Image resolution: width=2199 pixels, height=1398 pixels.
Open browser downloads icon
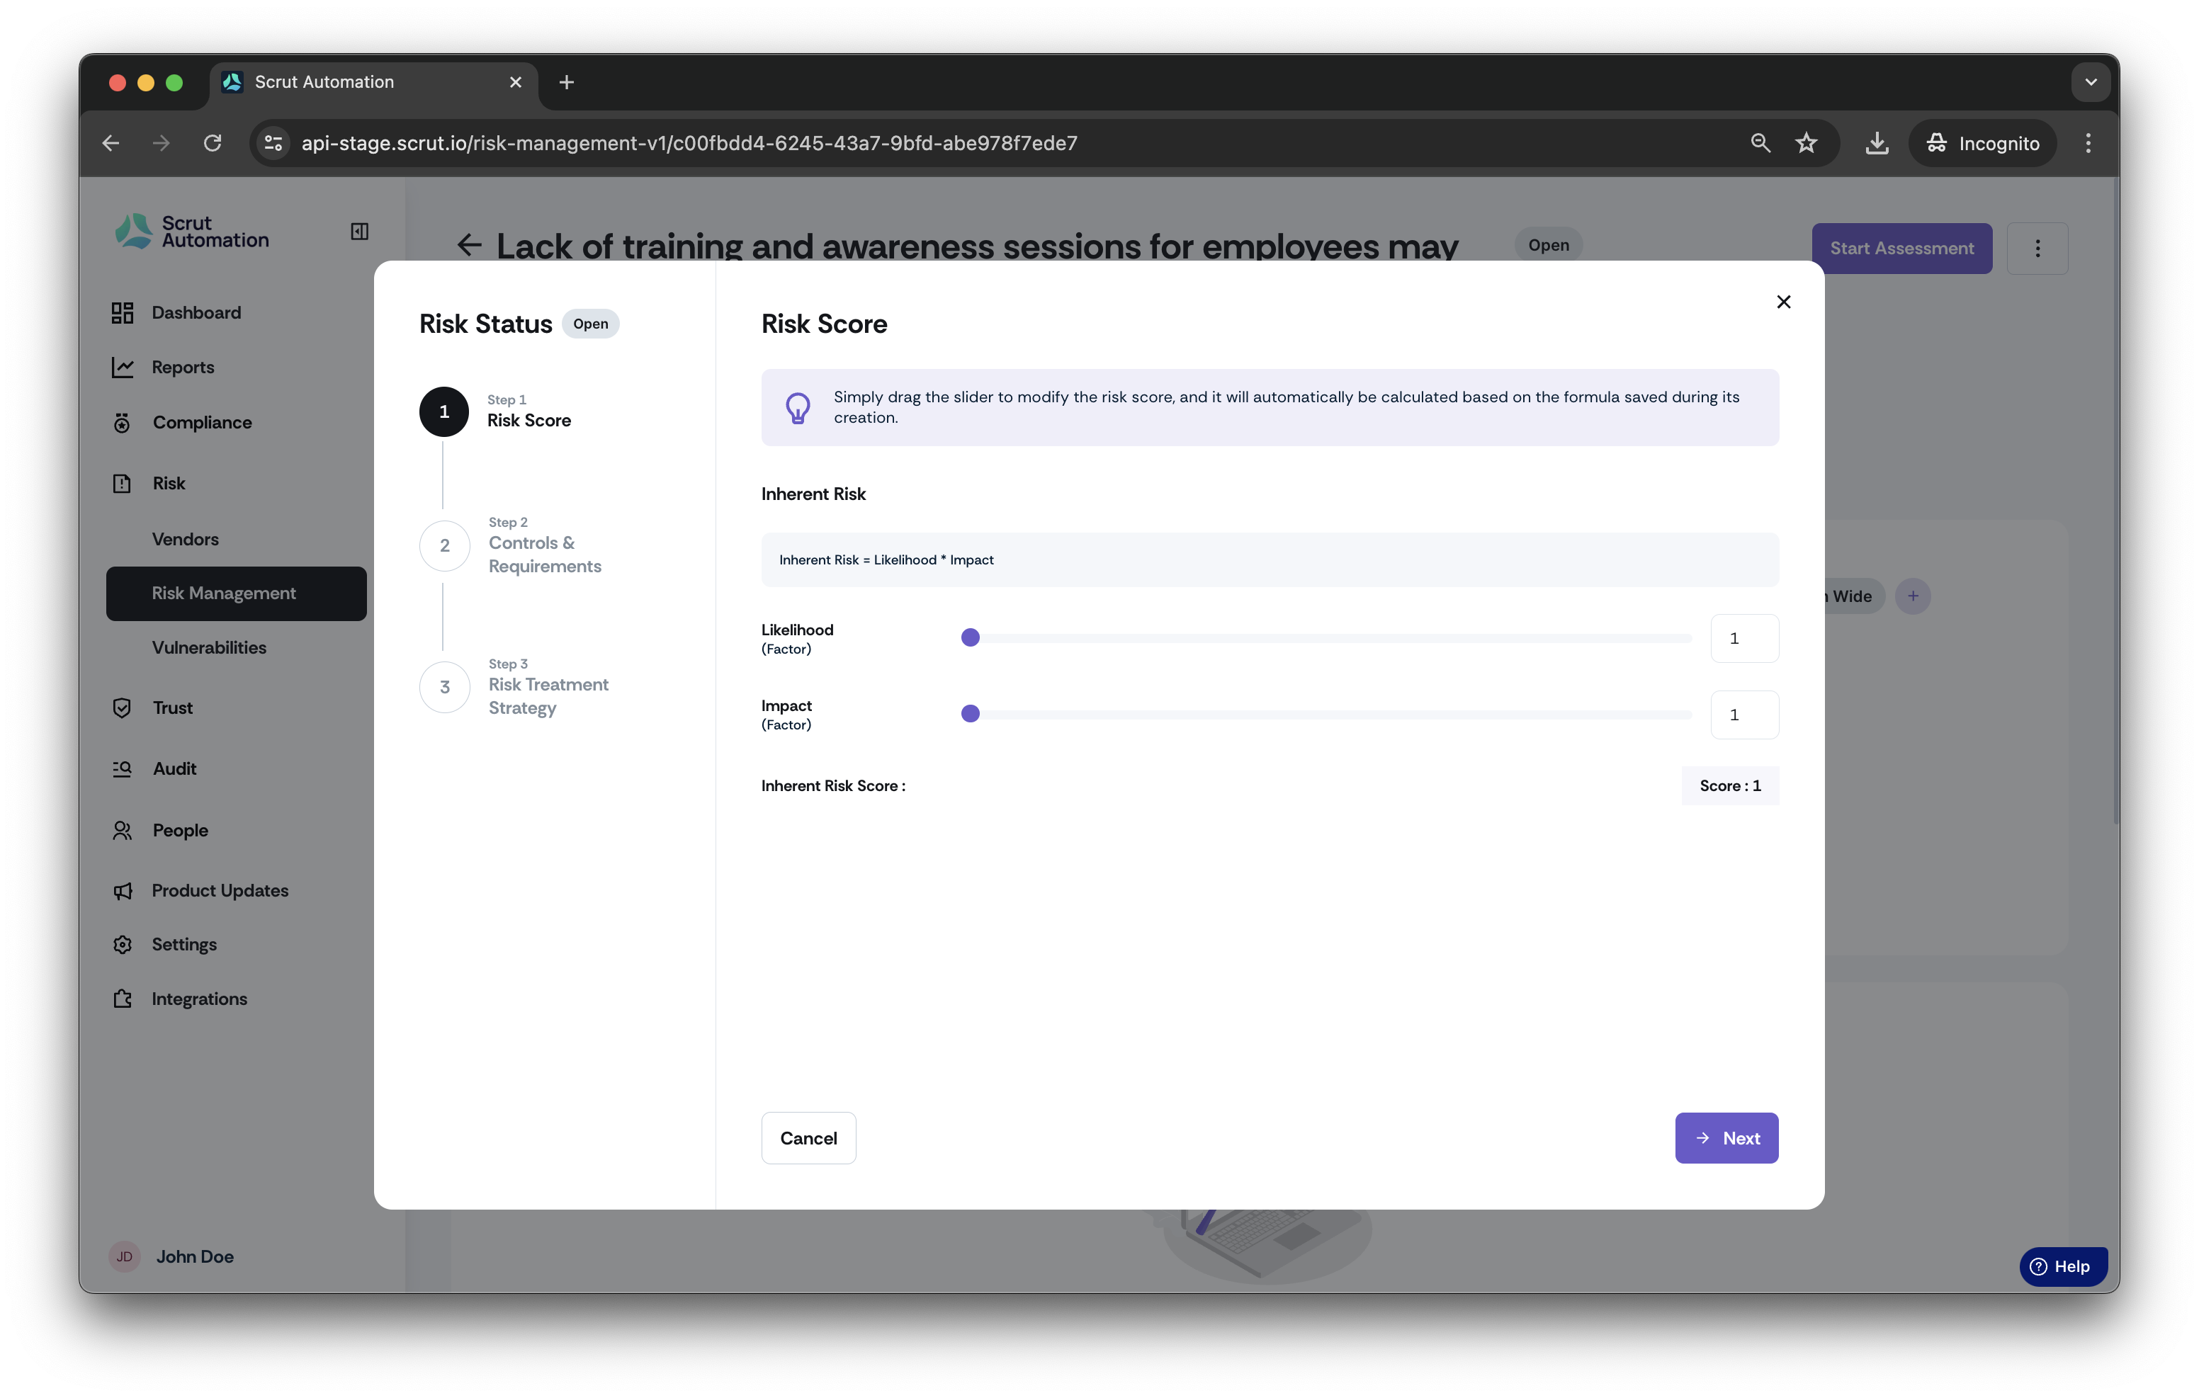point(1876,143)
